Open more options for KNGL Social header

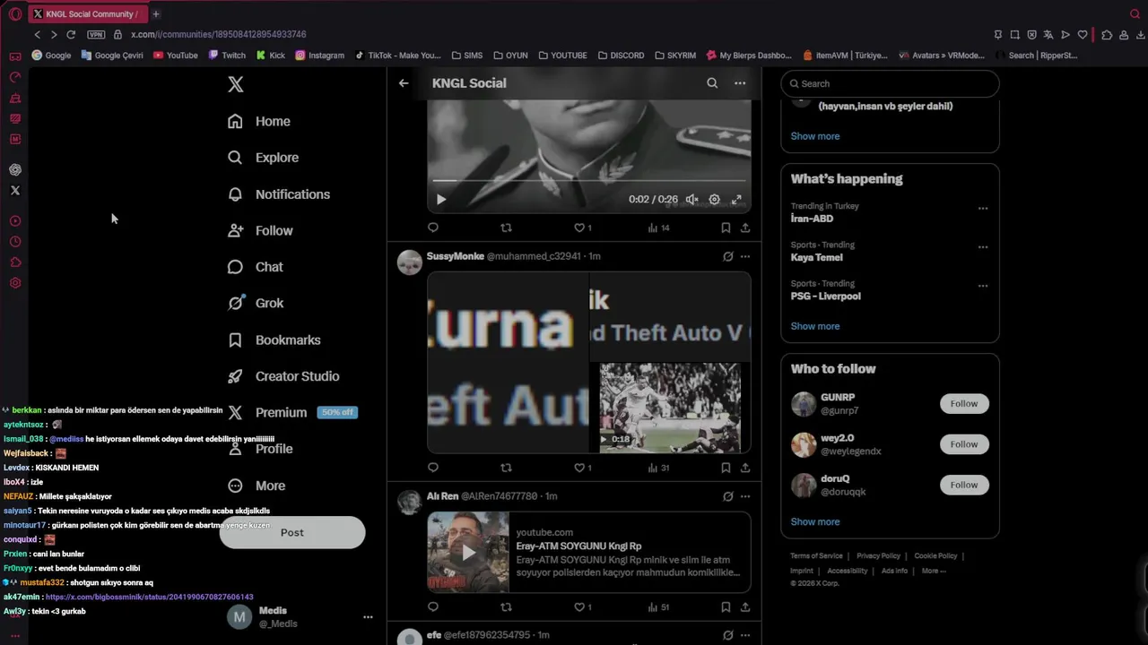(740, 83)
